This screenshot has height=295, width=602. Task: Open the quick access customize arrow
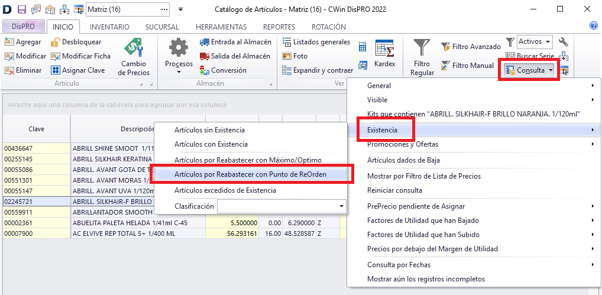pos(180,9)
